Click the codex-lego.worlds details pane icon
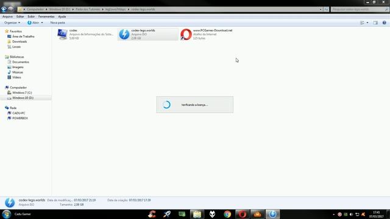This screenshot has height=219, width=390. click(x=10, y=203)
